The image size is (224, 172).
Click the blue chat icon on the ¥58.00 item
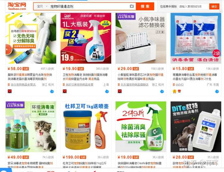click(x=52, y=91)
